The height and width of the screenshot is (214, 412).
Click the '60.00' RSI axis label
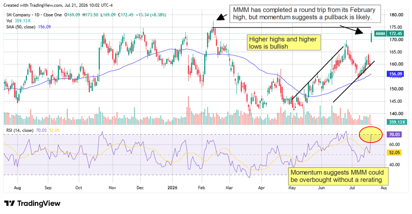[394, 144]
